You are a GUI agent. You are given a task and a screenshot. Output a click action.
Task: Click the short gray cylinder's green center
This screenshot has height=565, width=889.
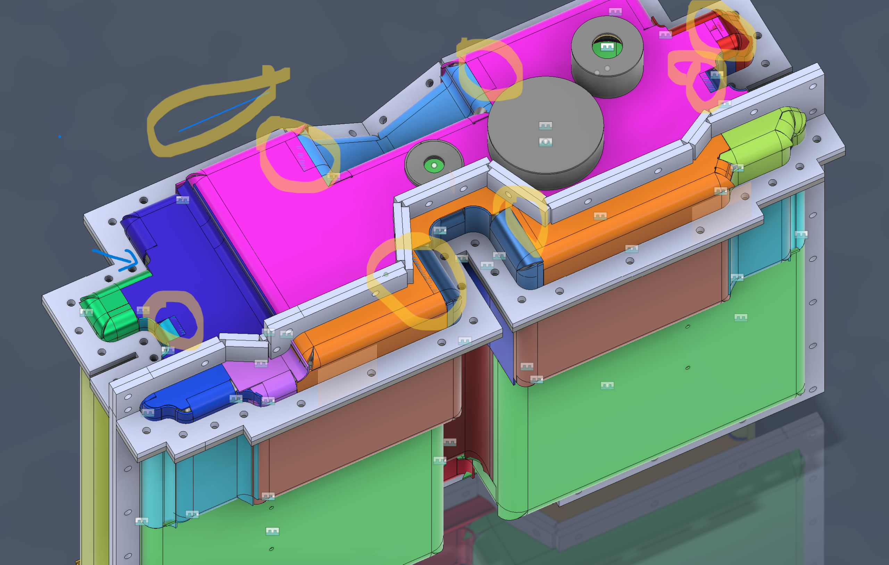(x=434, y=165)
